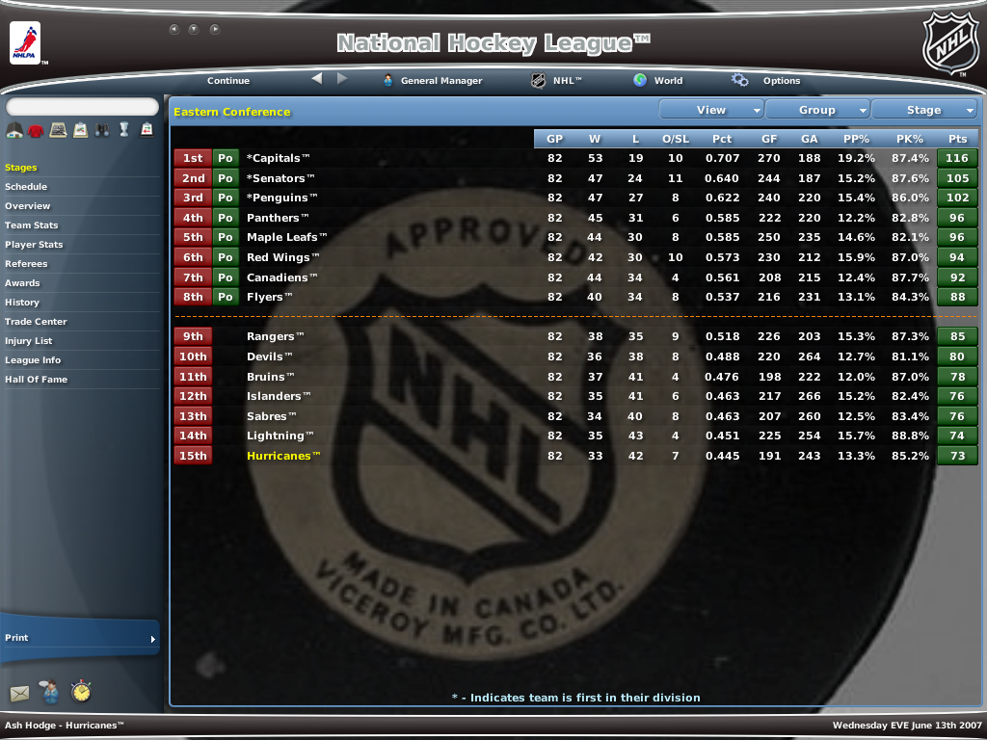Open the Options gears icon

coord(739,80)
